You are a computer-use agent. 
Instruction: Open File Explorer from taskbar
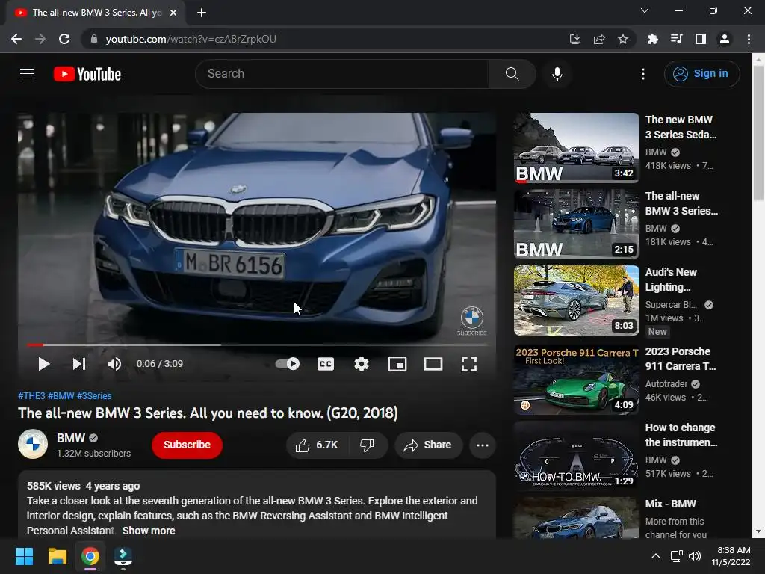point(57,556)
